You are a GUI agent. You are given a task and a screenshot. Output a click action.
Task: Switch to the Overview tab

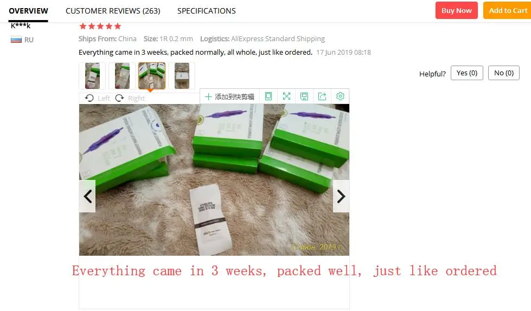pos(28,11)
